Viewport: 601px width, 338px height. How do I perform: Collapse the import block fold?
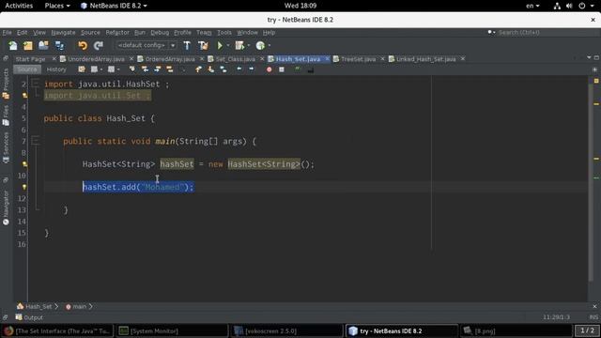click(x=36, y=84)
